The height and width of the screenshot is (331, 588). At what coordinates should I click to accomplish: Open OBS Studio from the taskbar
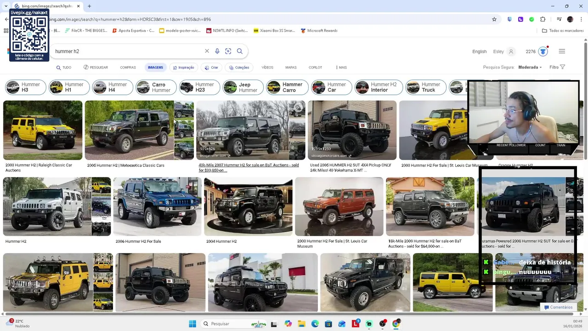383,324
